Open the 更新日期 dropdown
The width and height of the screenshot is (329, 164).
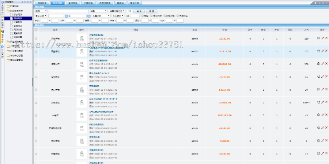[x=41, y=16]
